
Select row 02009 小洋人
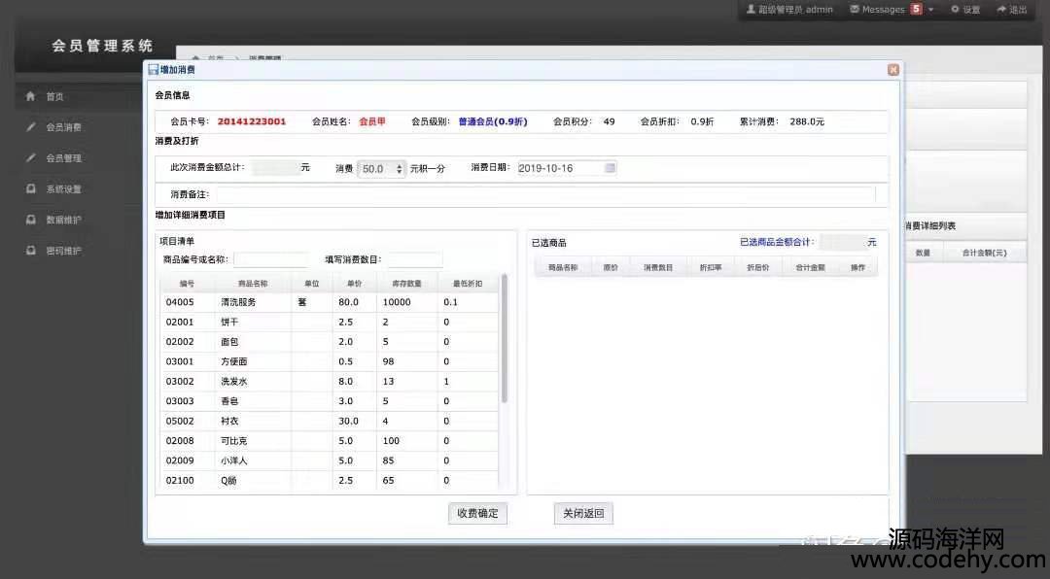[330, 460]
